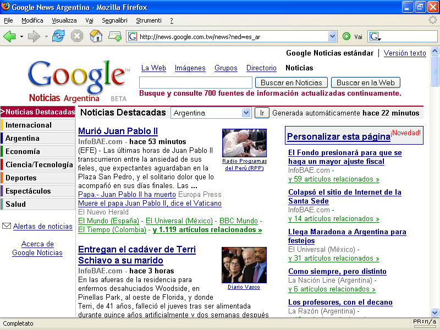Click the grey Forward arrow

pos(34,36)
